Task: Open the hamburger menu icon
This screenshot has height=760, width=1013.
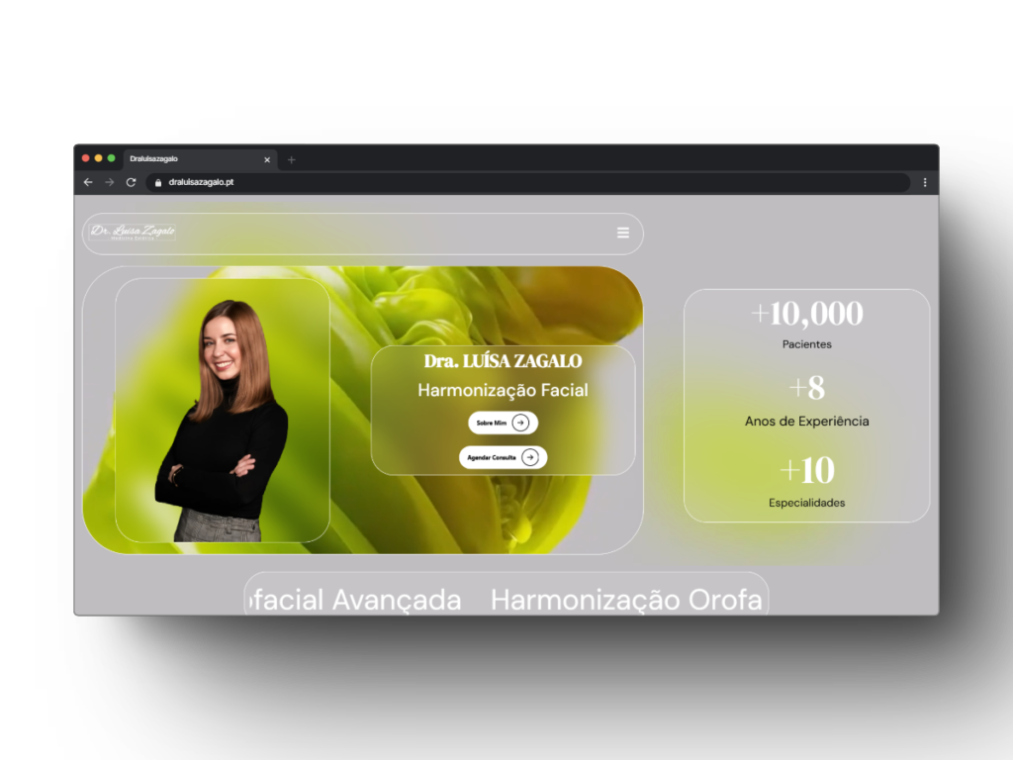Action: 623,233
